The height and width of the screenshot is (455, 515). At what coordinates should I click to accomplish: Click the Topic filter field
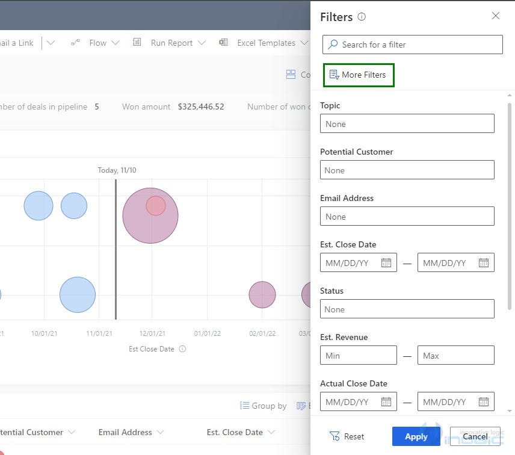[x=407, y=123]
